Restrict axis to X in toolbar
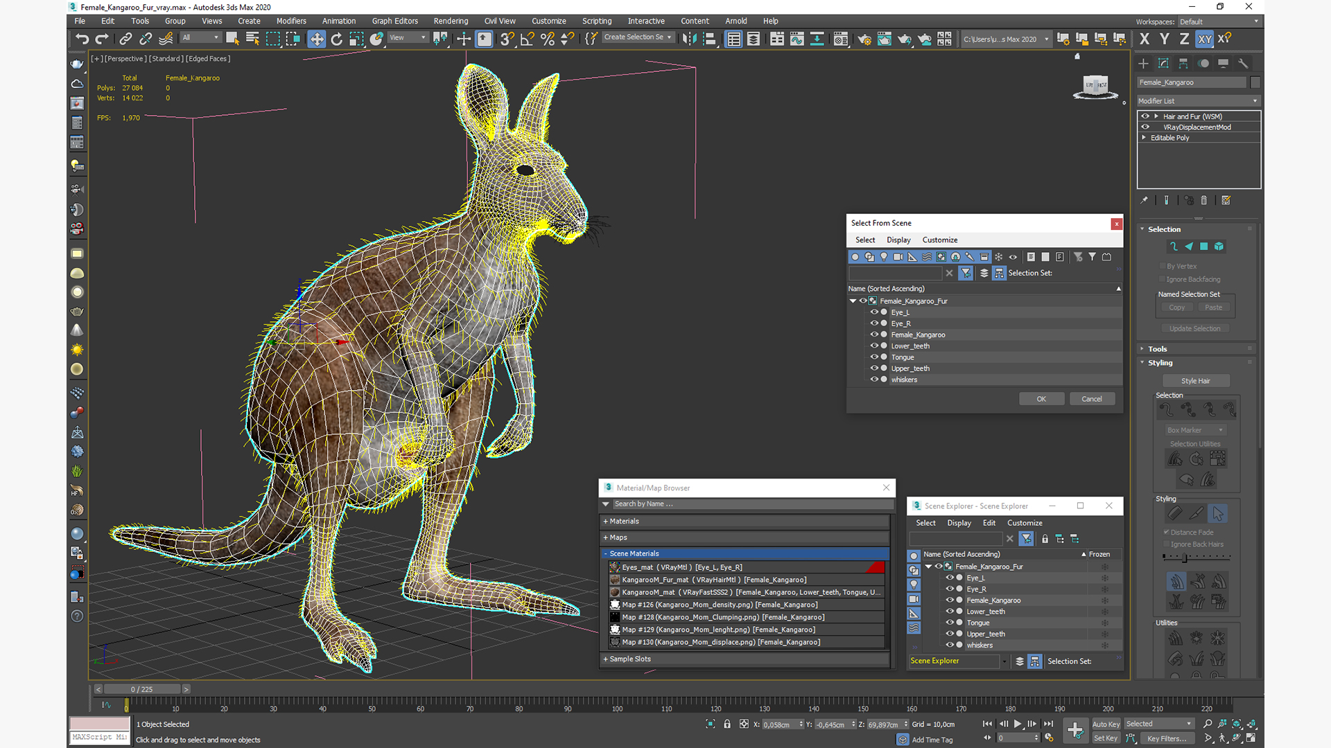This screenshot has height=748, width=1331. pyautogui.click(x=1145, y=39)
